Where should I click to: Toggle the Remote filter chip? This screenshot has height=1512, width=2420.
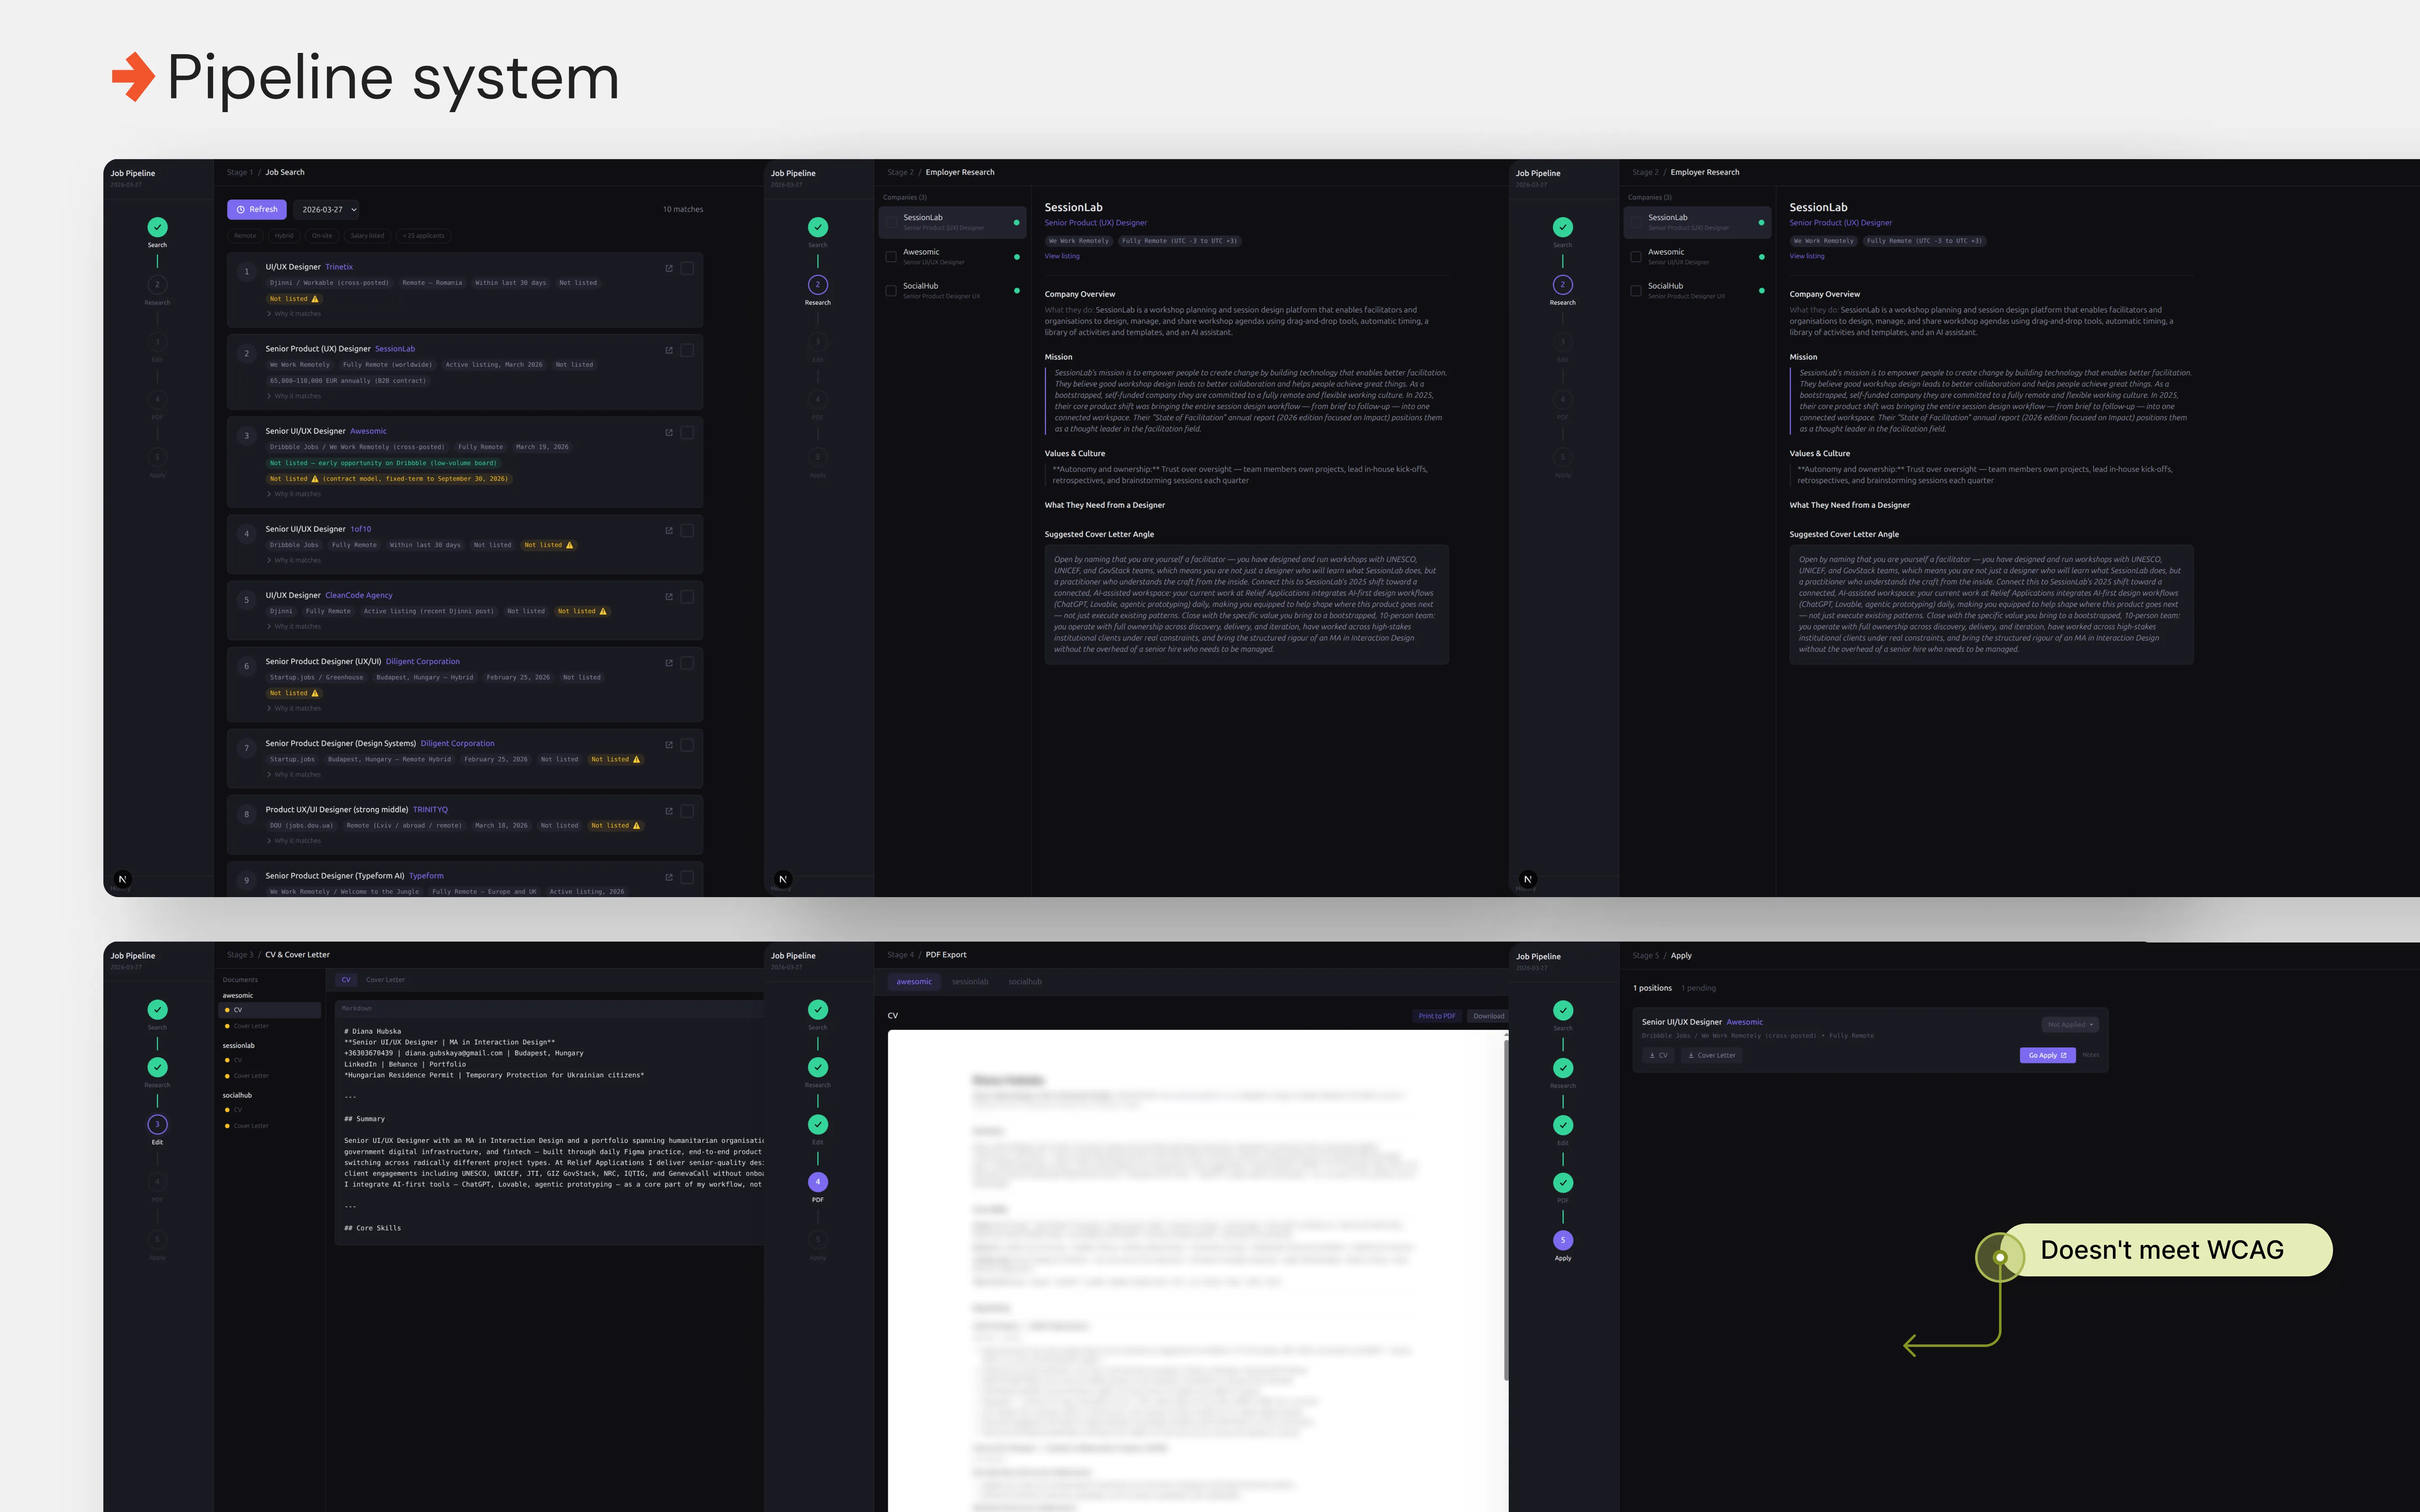click(x=245, y=236)
